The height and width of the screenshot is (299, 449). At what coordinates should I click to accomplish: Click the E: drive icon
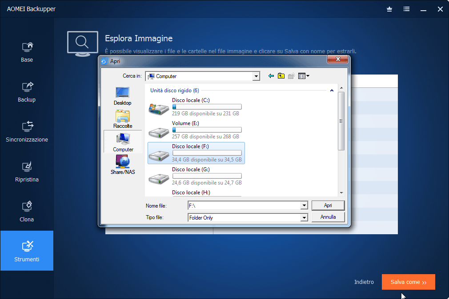click(x=159, y=132)
